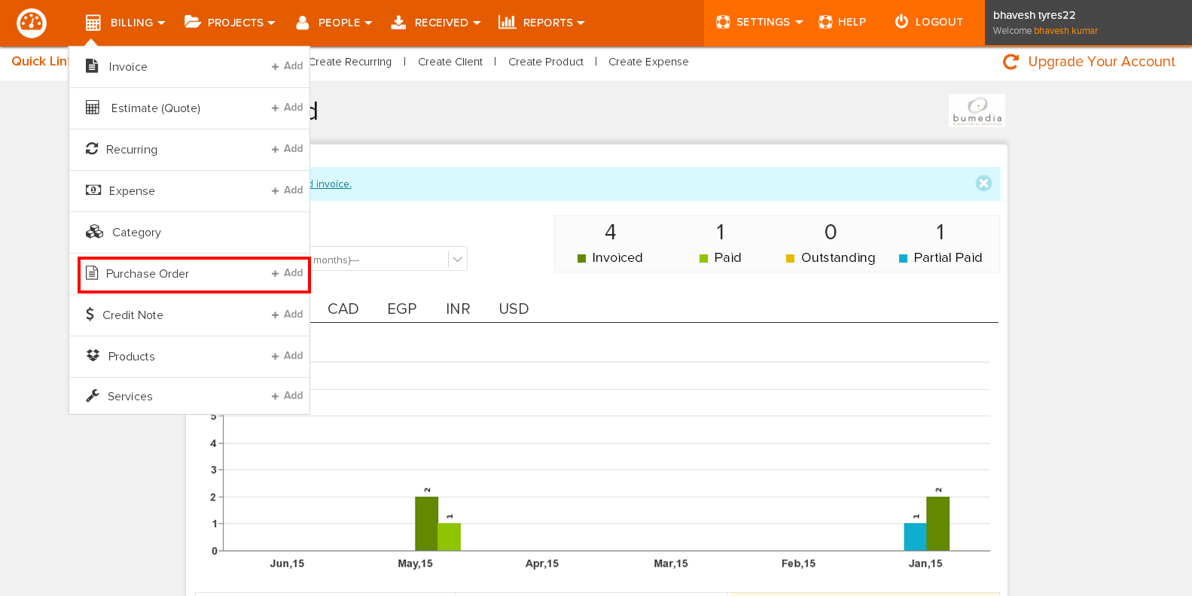Click the Products dropbox-style icon
The image size is (1192, 596).
[93, 356]
